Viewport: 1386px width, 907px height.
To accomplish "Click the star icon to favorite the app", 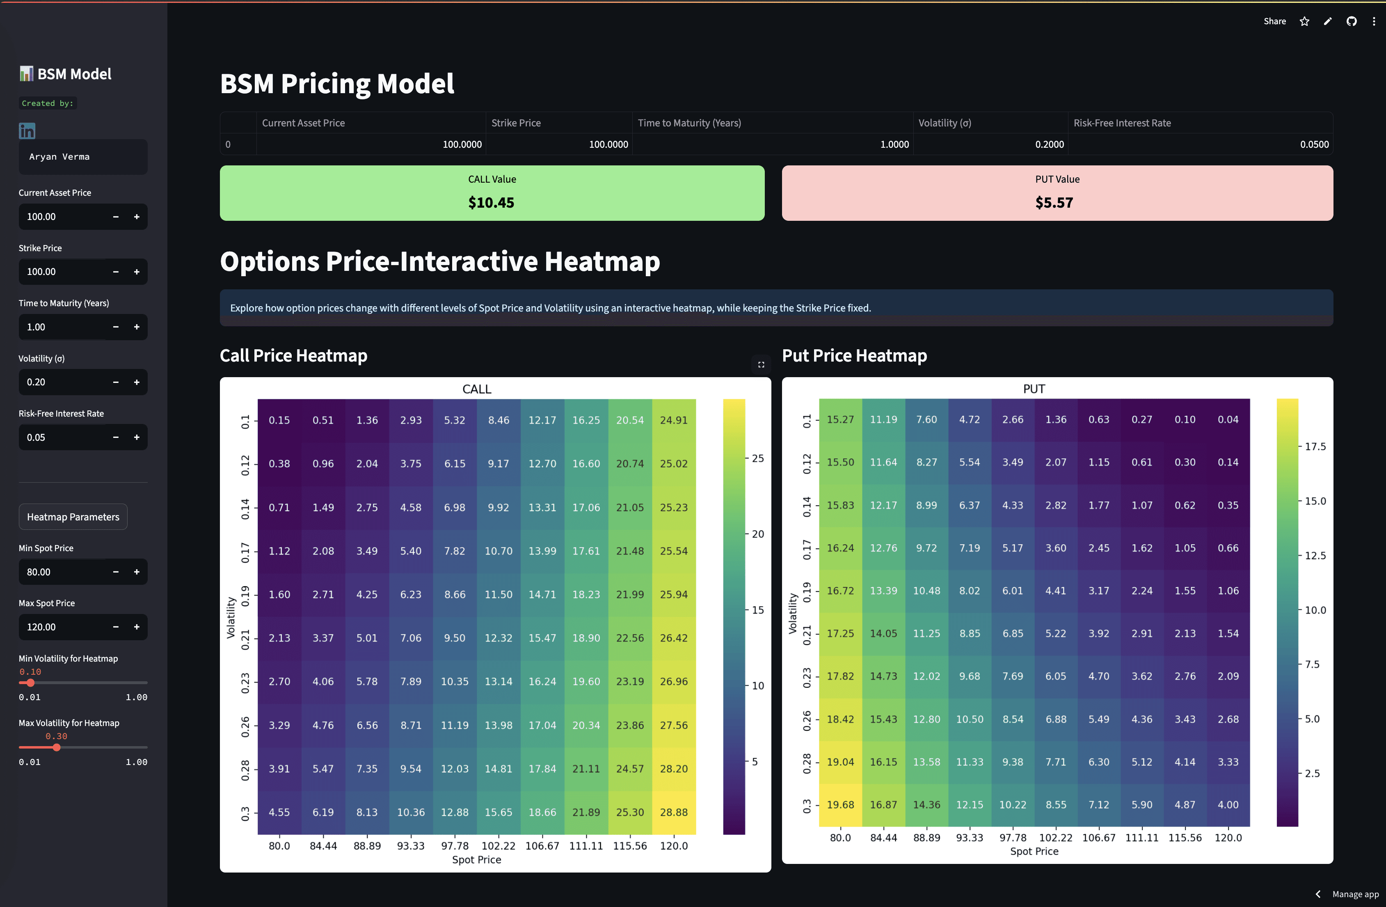I will pos(1304,21).
